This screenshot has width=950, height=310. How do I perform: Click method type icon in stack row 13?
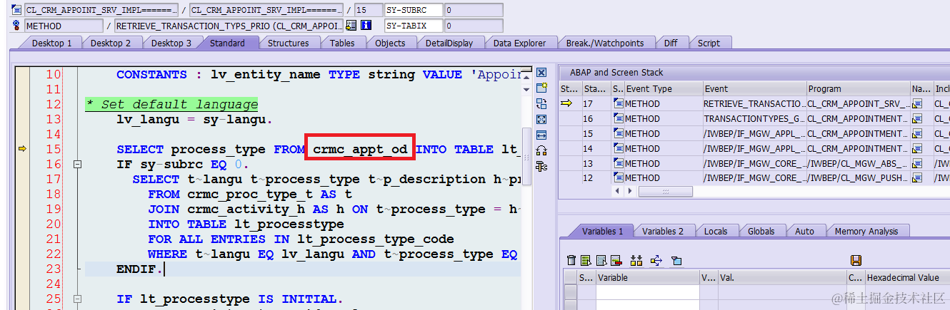click(618, 163)
